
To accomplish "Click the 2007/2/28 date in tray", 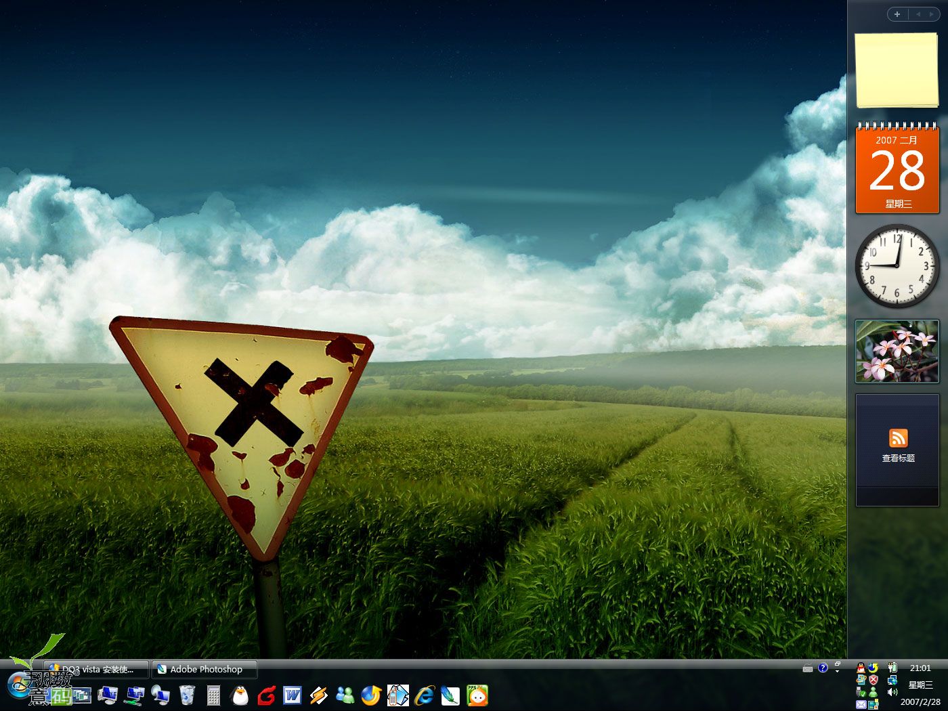I will pos(920,702).
